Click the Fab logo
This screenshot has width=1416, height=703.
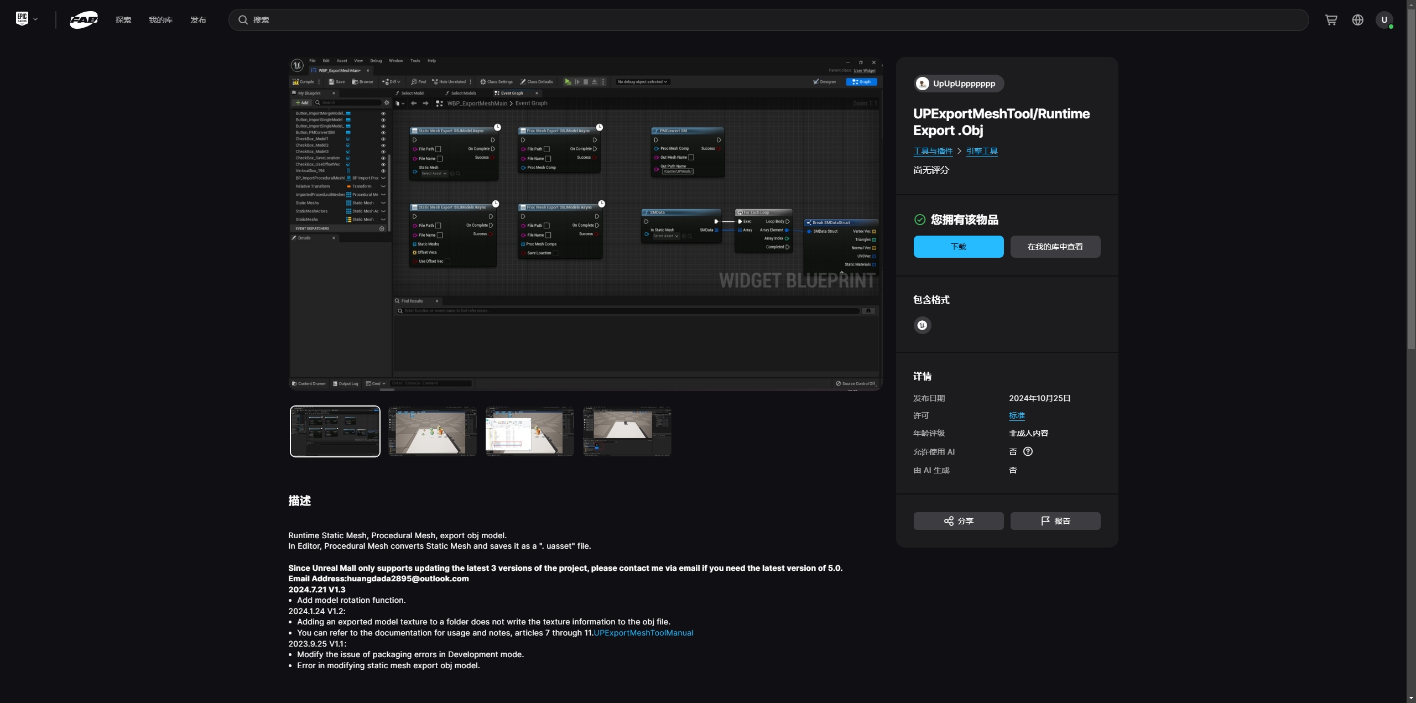(x=84, y=20)
